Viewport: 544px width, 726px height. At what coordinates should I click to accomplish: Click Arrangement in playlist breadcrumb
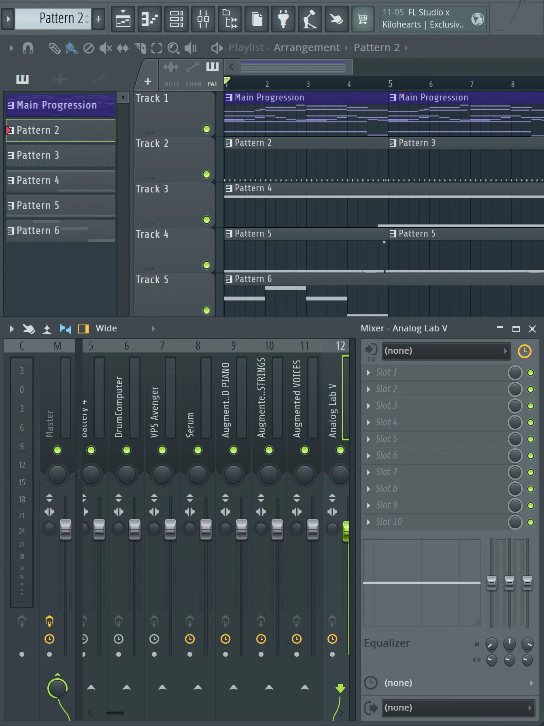coord(307,48)
